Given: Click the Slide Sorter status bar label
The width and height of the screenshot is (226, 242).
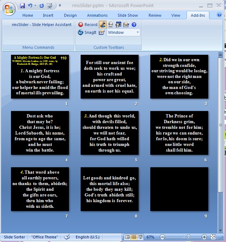Looking at the screenshot, I should (14, 237).
